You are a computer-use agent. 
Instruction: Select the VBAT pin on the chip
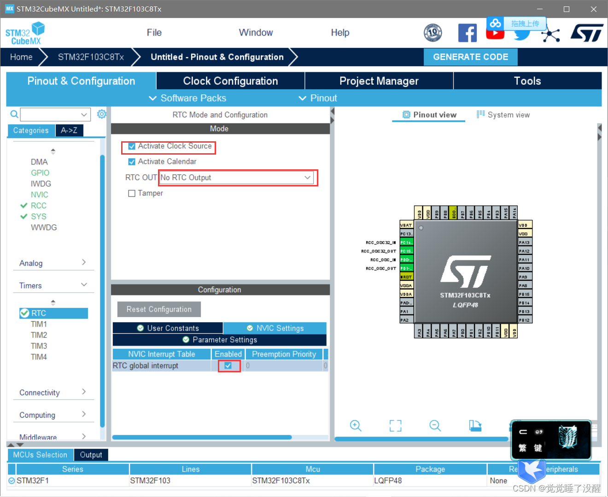(406, 225)
